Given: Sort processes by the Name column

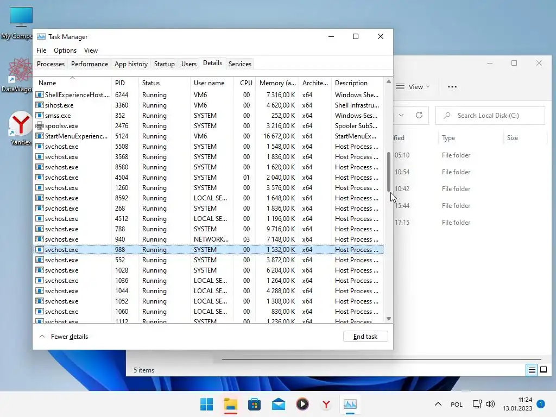Looking at the screenshot, I should click(x=73, y=83).
